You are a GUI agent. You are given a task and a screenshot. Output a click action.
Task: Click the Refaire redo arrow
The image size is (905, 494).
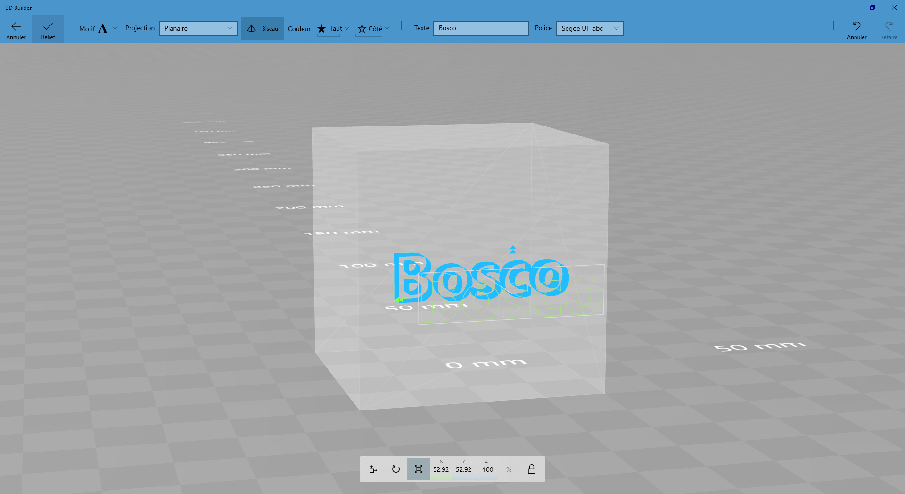(889, 29)
